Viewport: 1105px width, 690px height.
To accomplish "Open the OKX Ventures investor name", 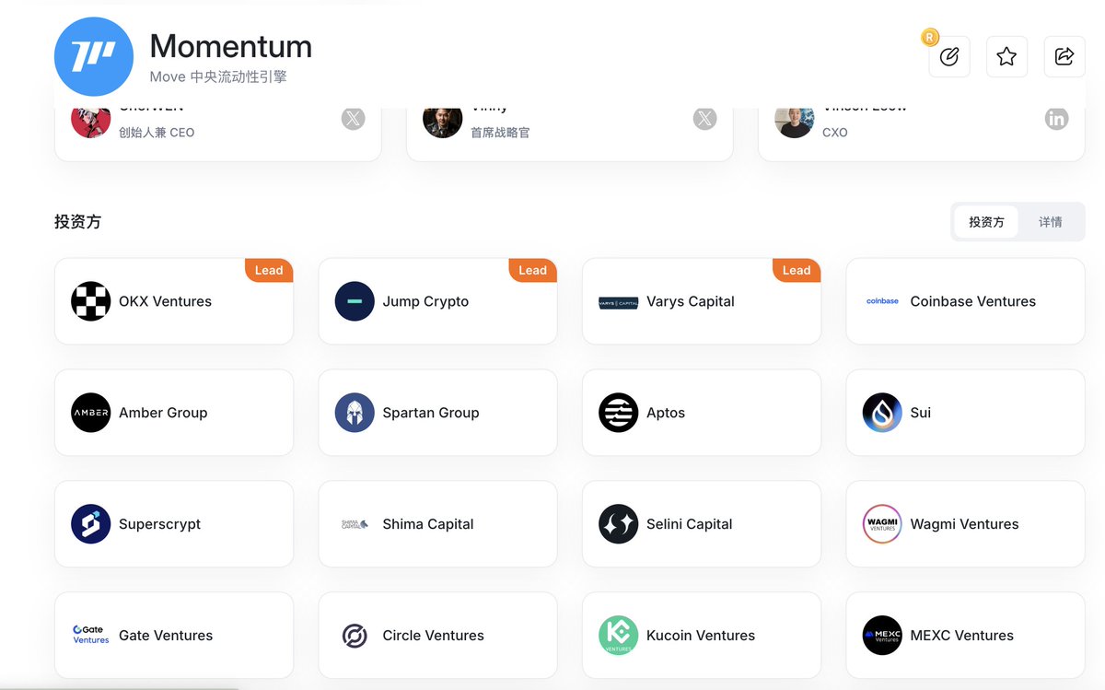I will [x=166, y=301].
